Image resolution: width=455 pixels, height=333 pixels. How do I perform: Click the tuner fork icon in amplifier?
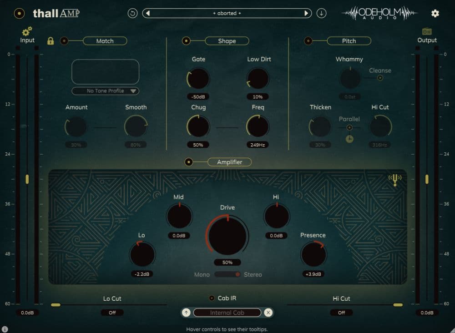(394, 181)
